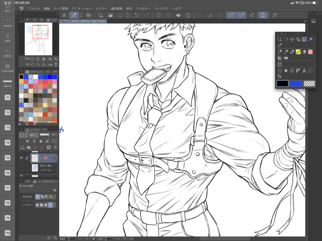322x241 pixels.
Task: Click the Clip Studio spiral icon in command bar
Action: tap(89, 15)
